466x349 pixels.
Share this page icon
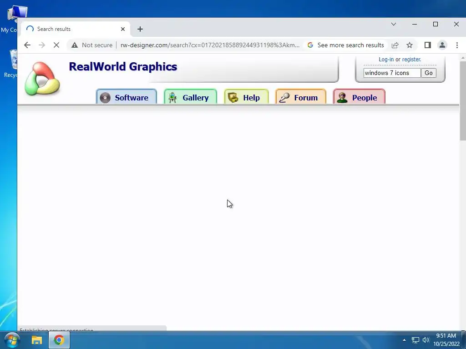coord(395,45)
